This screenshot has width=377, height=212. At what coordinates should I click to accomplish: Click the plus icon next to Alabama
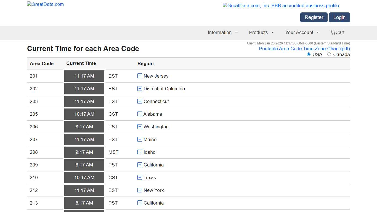pos(139,114)
